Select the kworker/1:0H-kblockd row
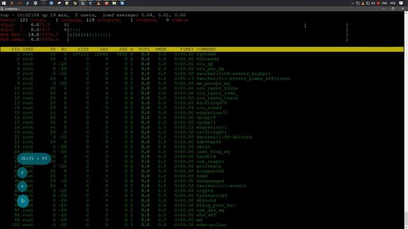 pyautogui.click(x=202, y=137)
